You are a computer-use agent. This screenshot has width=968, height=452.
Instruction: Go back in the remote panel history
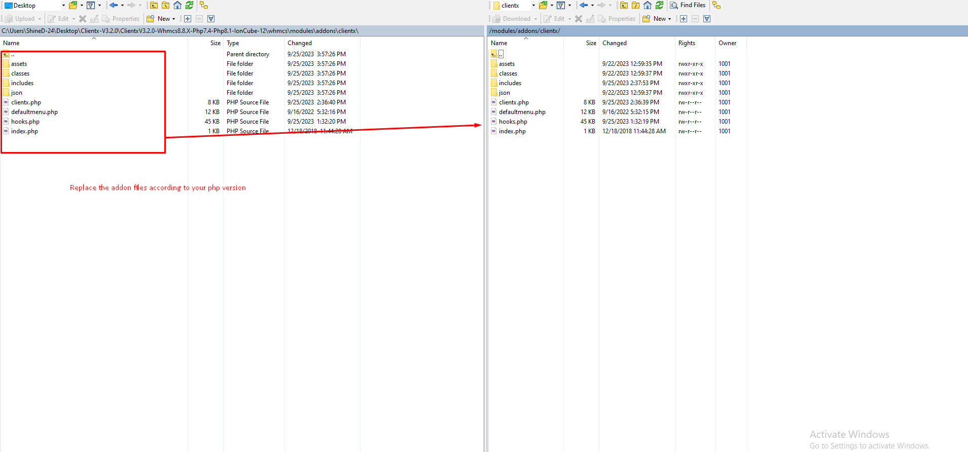click(584, 6)
